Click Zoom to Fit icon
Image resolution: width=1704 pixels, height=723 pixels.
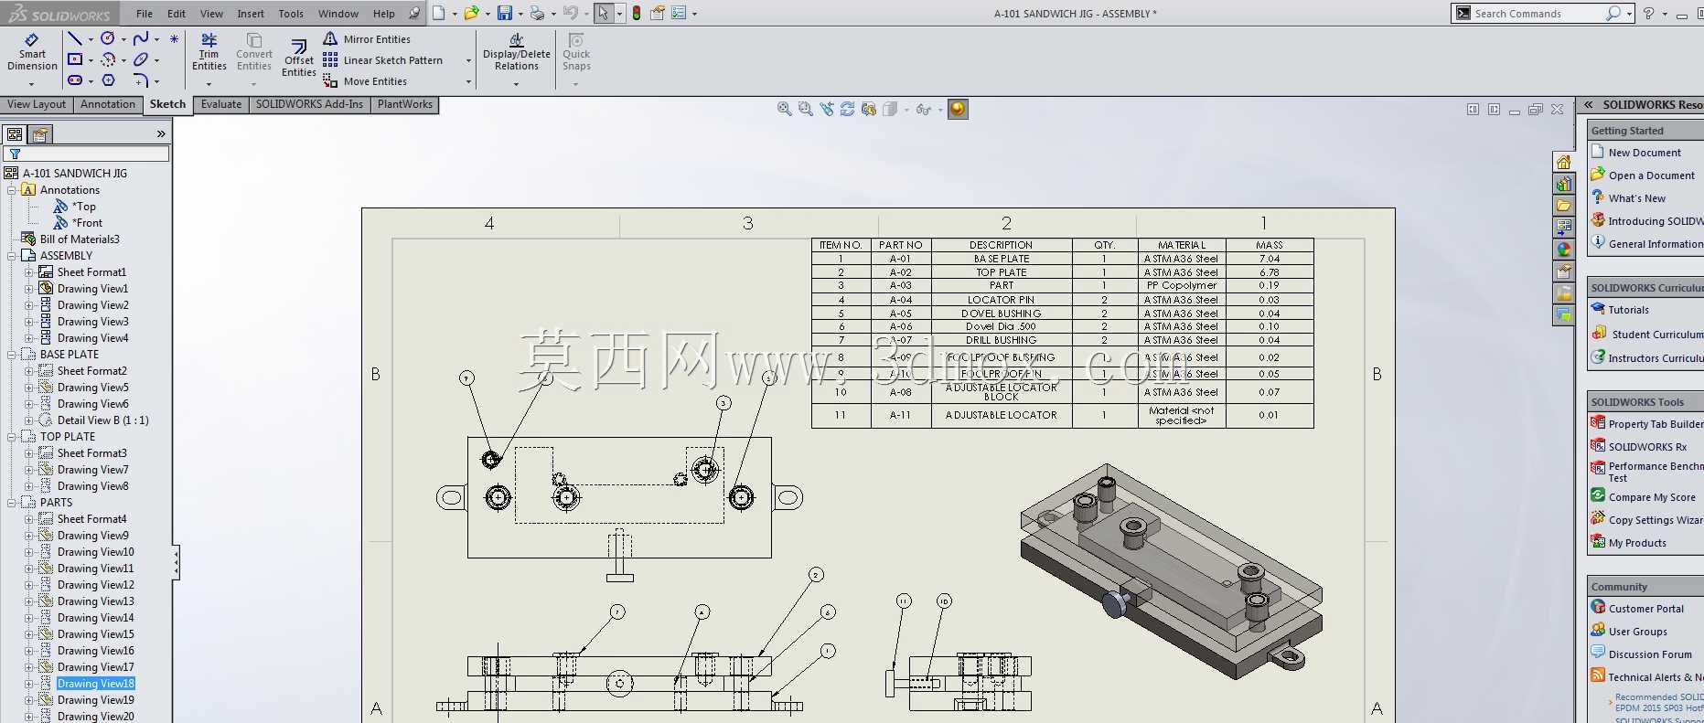click(784, 109)
